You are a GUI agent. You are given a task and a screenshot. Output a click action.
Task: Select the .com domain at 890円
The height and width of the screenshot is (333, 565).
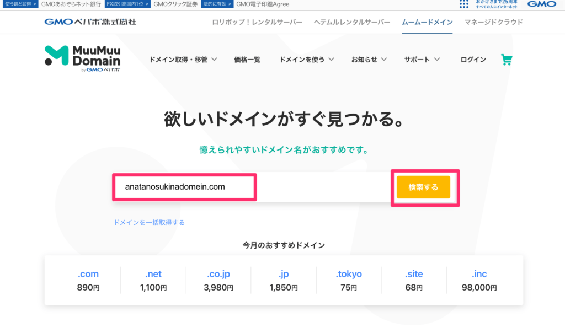pyautogui.click(x=88, y=280)
